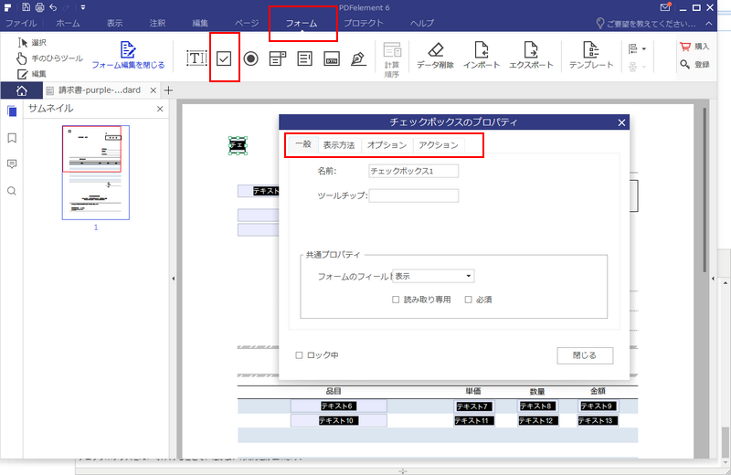Select the checkbox field on the page

point(238,145)
